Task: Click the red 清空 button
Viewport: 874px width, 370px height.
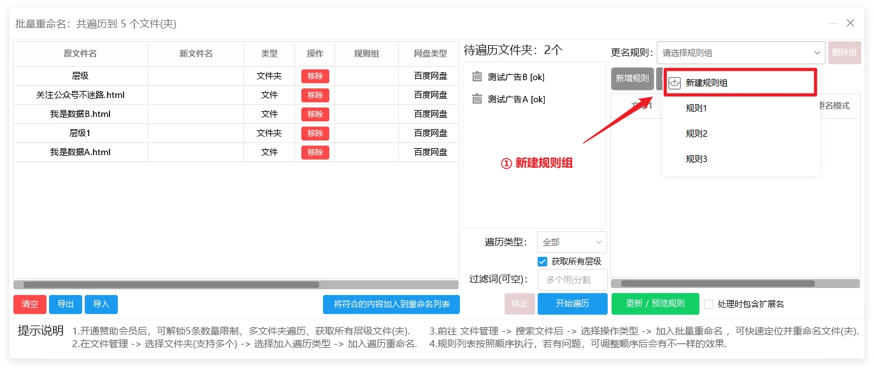Action: (30, 305)
